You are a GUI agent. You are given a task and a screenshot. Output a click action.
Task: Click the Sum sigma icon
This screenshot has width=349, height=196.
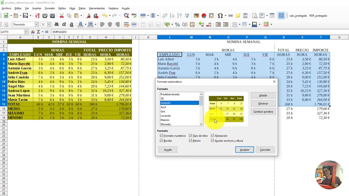coord(38,32)
